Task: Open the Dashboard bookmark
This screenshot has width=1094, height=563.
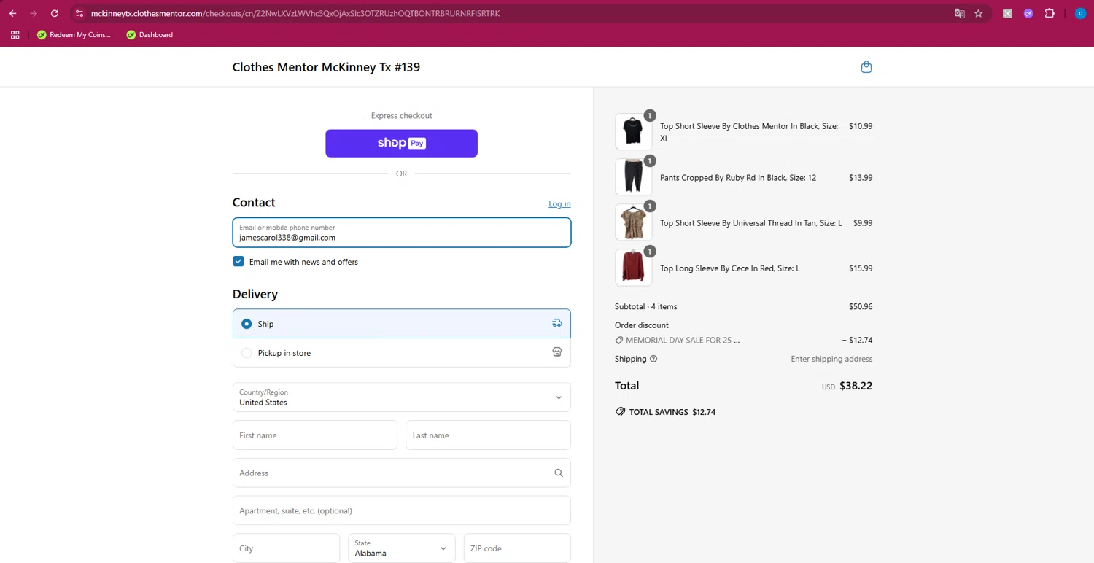Action: pos(150,34)
